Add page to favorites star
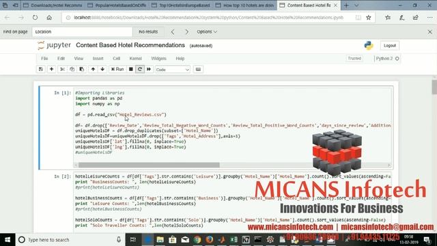The width and height of the screenshot is (437, 246). coord(369,18)
